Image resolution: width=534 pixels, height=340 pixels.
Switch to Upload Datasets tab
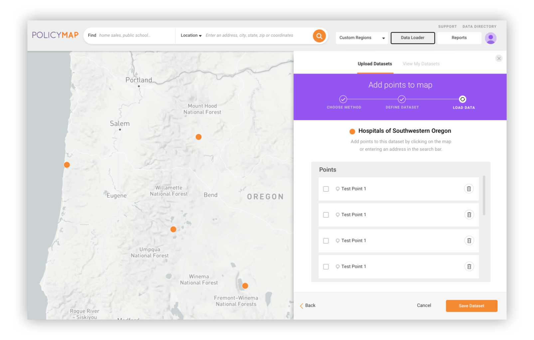(x=375, y=64)
